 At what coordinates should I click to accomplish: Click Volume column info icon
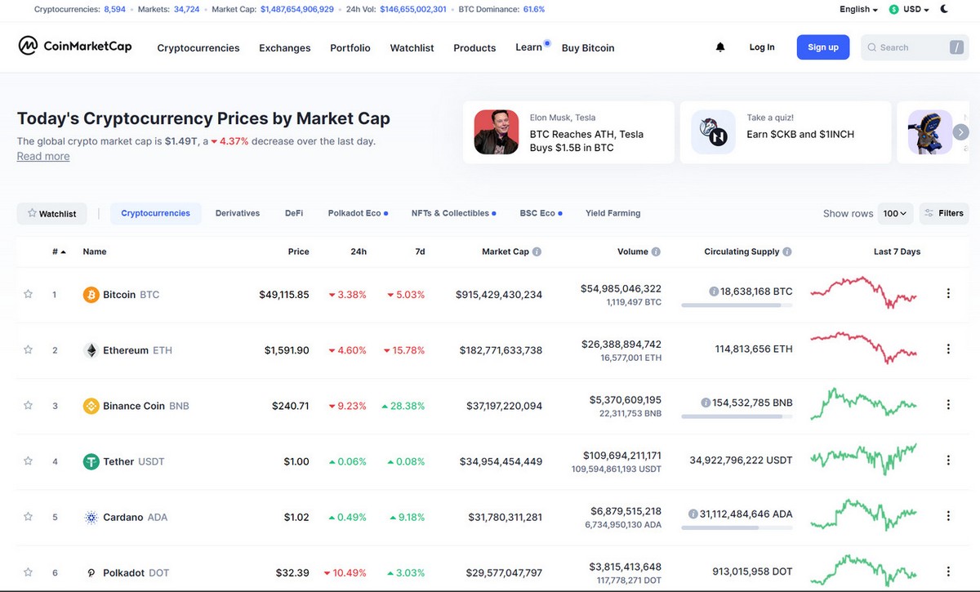tap(656, 251)
